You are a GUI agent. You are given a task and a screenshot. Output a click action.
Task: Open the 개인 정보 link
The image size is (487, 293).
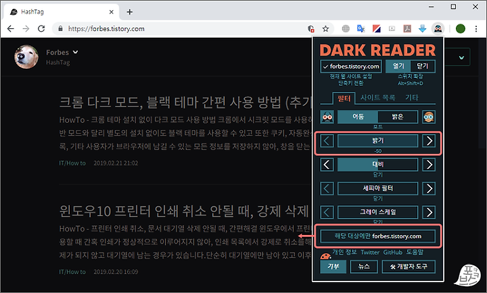(344, 252)
